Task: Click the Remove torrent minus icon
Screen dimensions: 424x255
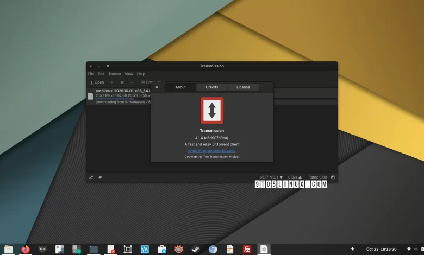Action: [132, 82]
